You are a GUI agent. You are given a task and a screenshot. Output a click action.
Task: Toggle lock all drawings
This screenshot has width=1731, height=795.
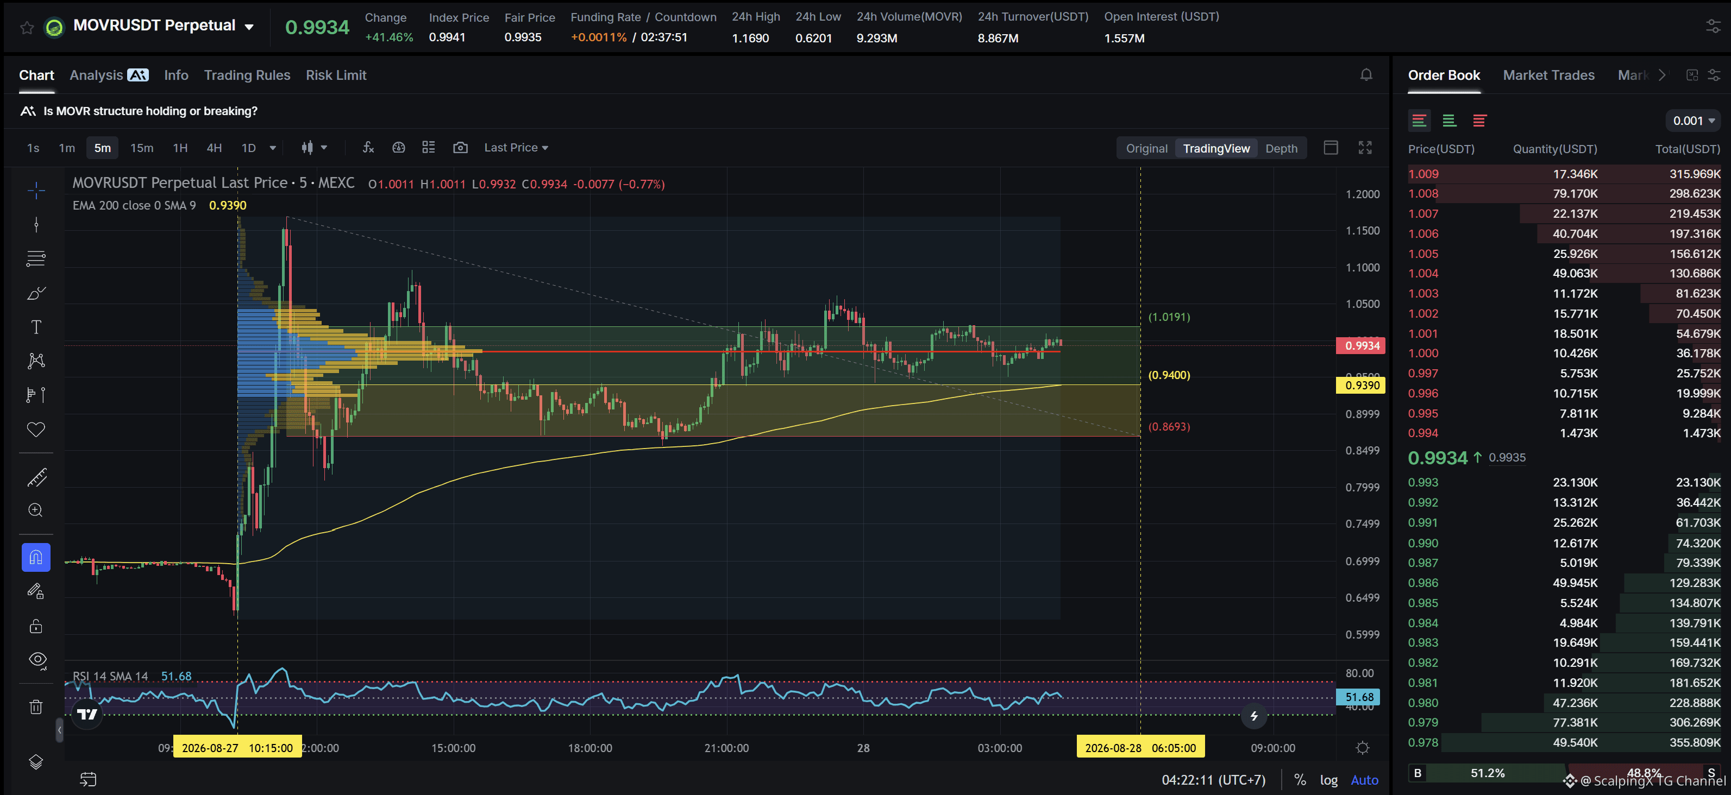click(36, 626)
